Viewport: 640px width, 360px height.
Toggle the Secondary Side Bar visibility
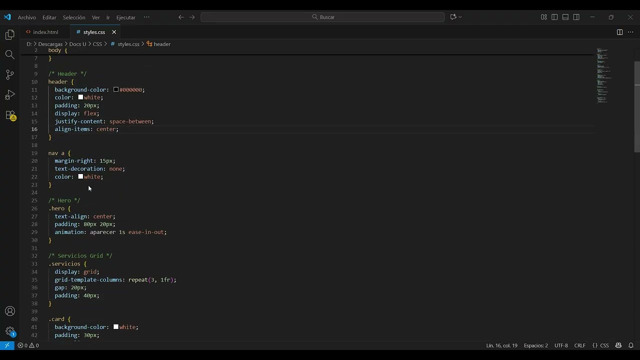pos(576,17)
